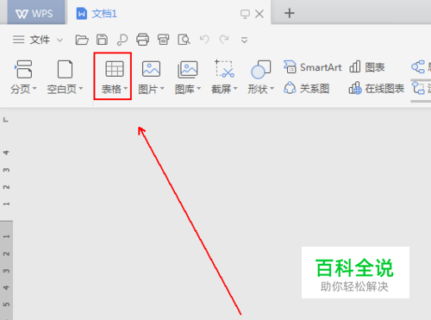Click the display icon in 文档1 tab
This screenshot has height=320, width=431.
pyautogui.click(x=245, y=14)
